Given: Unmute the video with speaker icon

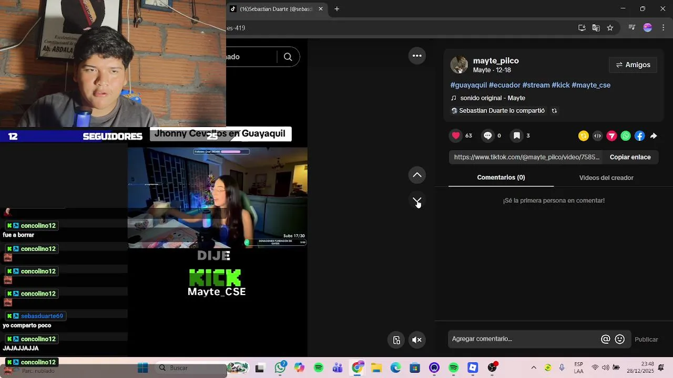Looking at the screenshot, I should click(417, 340).
